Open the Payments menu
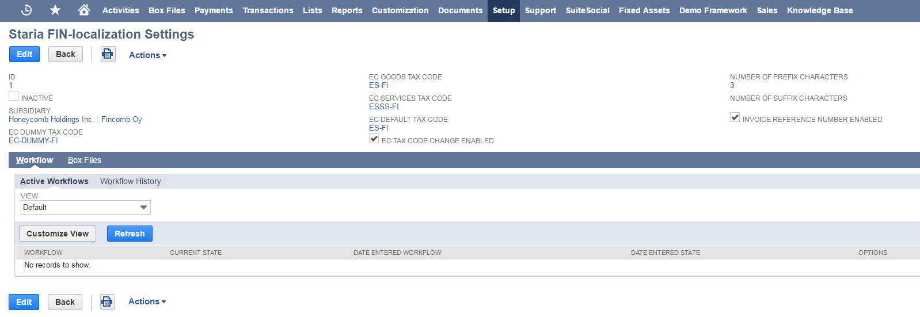This screenshot has height=317, width=920. tap(214, 10)
